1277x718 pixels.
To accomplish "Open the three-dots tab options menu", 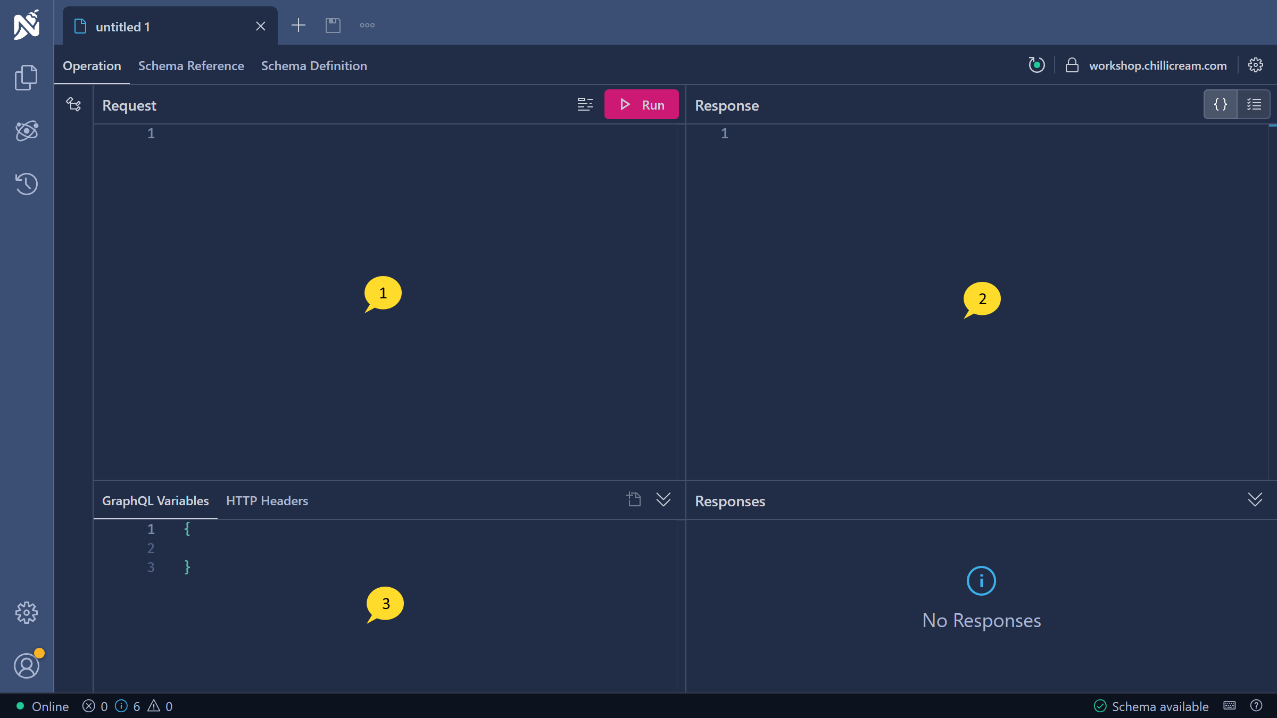I will 367,26.
